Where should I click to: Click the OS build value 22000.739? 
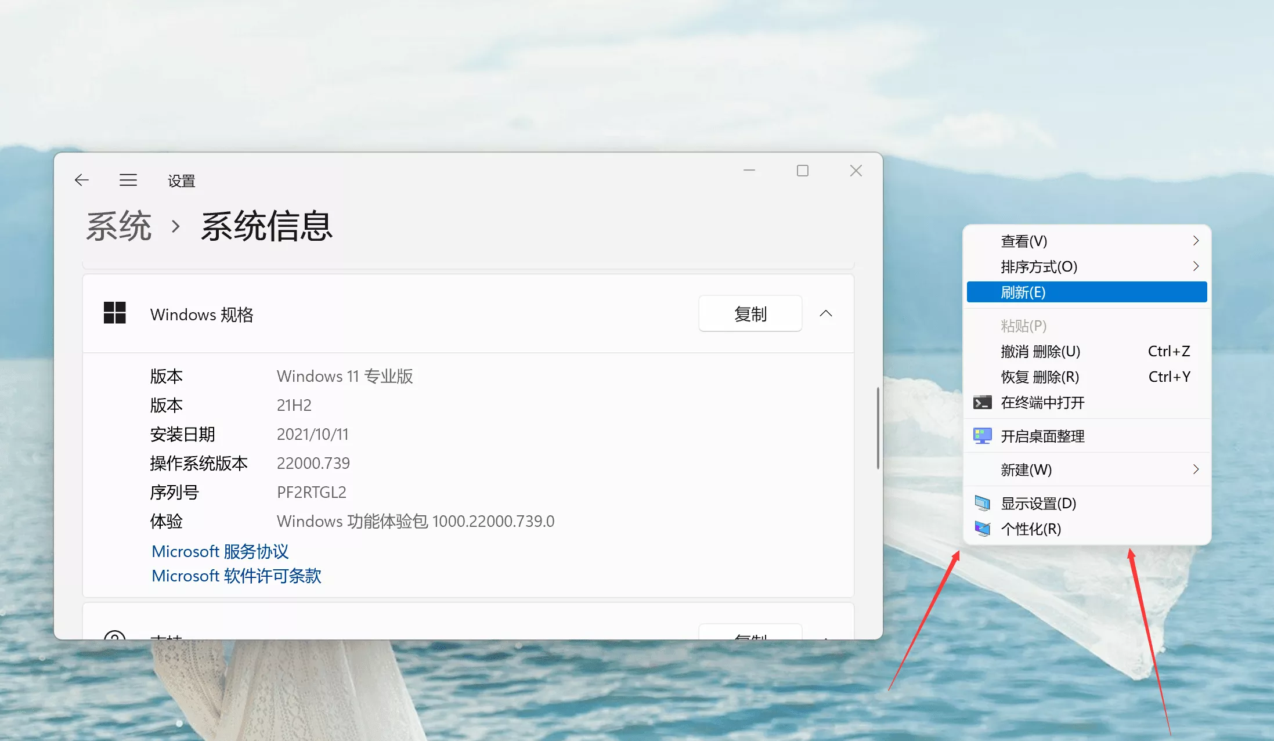point(313,463)
